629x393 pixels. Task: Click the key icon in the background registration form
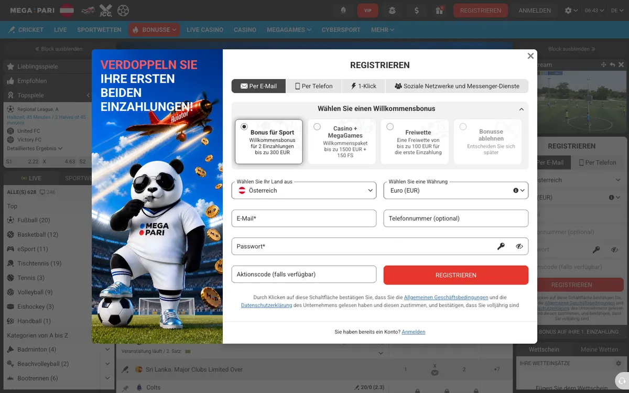(x=596, y=250)
